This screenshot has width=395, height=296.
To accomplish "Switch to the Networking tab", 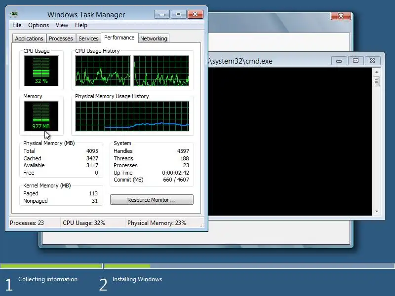I will pyautogui.click(x=154, y=38).
